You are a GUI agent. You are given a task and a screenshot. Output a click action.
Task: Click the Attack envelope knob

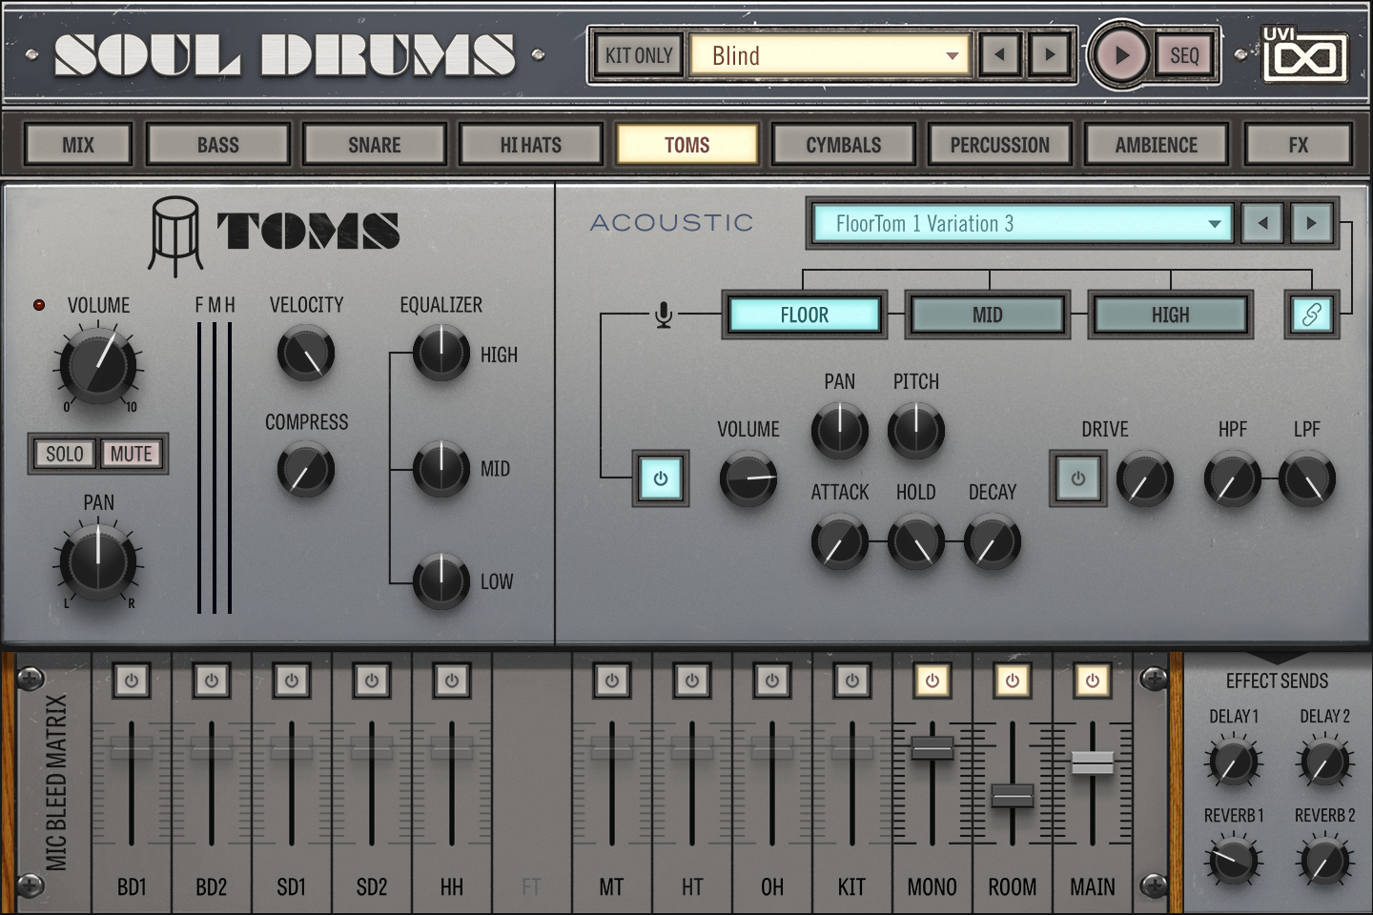click(x=840, y=541)
